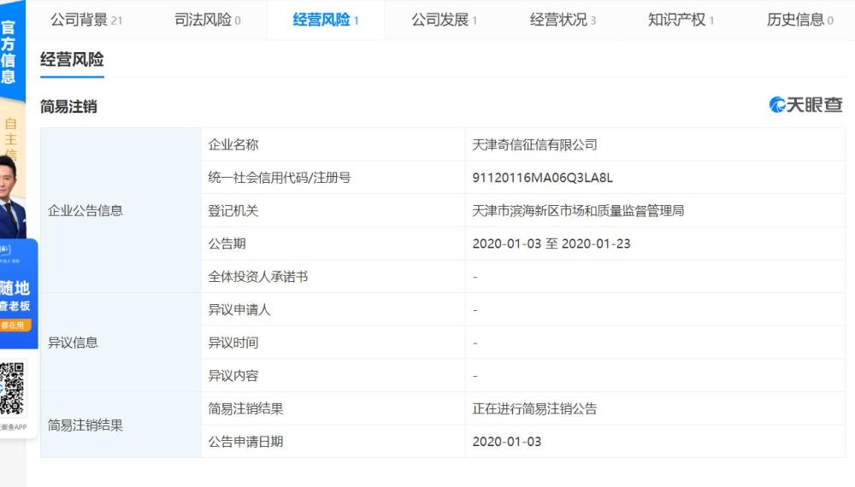Open the 公司发展 tab
The height and width of the screenshot is (487, 855).
point(444,21)
